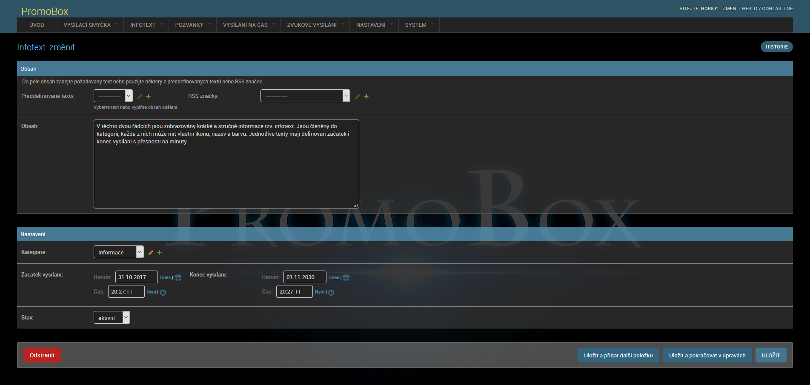Expand the RSS značky dropdown
Image resolution: width=810 pixels, height=385 pixels.
[x=305, y=96]
